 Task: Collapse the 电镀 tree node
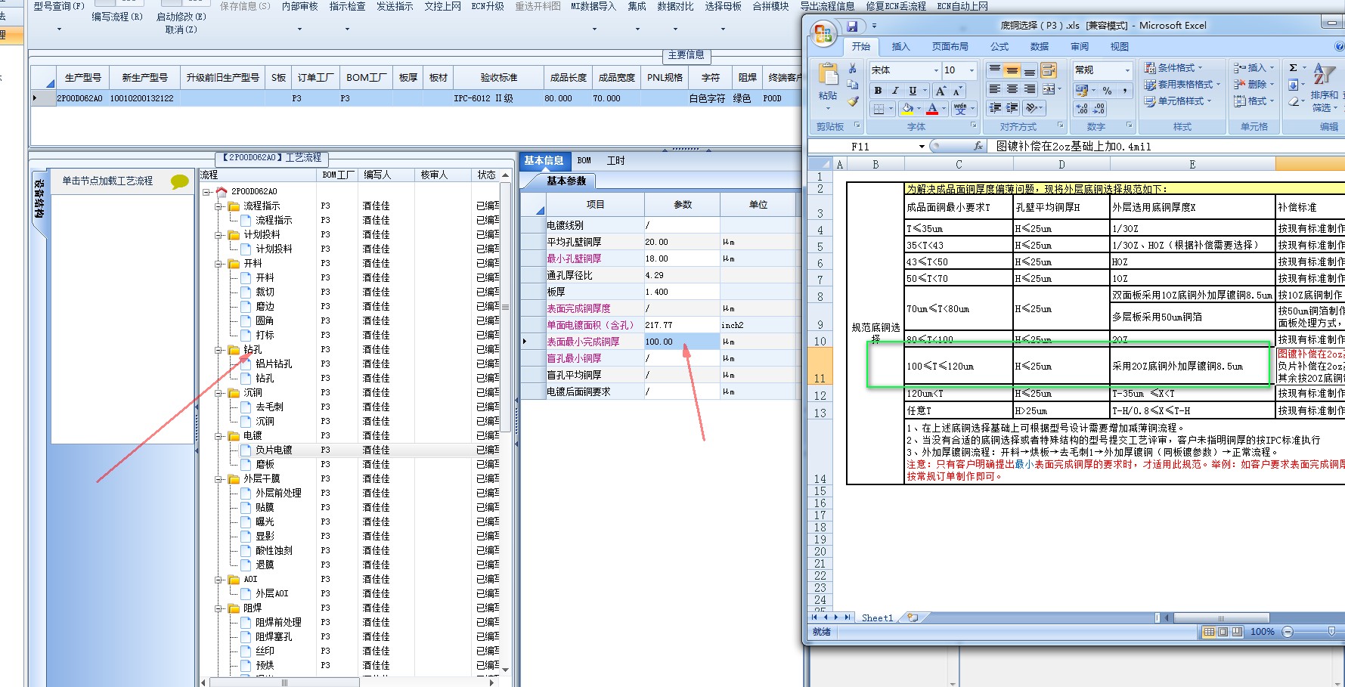(x=218, y=436)
